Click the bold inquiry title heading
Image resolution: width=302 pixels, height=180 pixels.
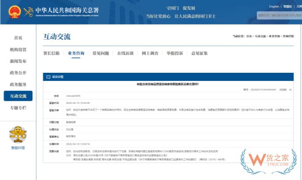pyautogui.click(x=168, y=84)
